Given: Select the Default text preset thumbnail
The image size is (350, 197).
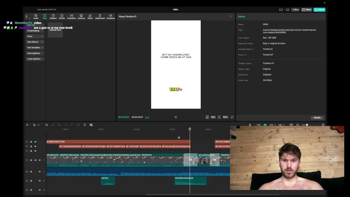Looking at the screenshot, I should (56, 30).
